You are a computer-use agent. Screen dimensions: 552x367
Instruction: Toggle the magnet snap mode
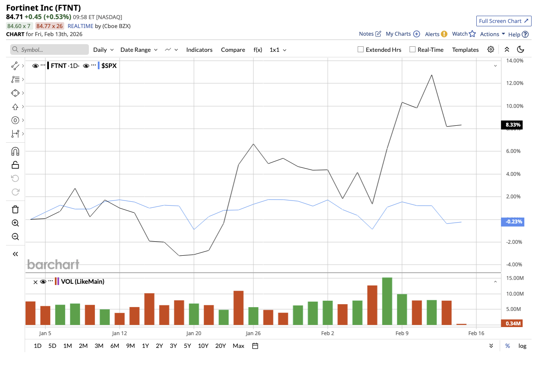pyautogui.click(x=15, y=151)
